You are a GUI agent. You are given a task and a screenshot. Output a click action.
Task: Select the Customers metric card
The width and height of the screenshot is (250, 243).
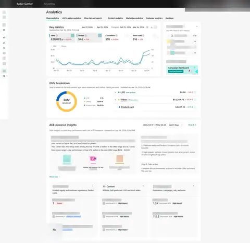point(116,37)
